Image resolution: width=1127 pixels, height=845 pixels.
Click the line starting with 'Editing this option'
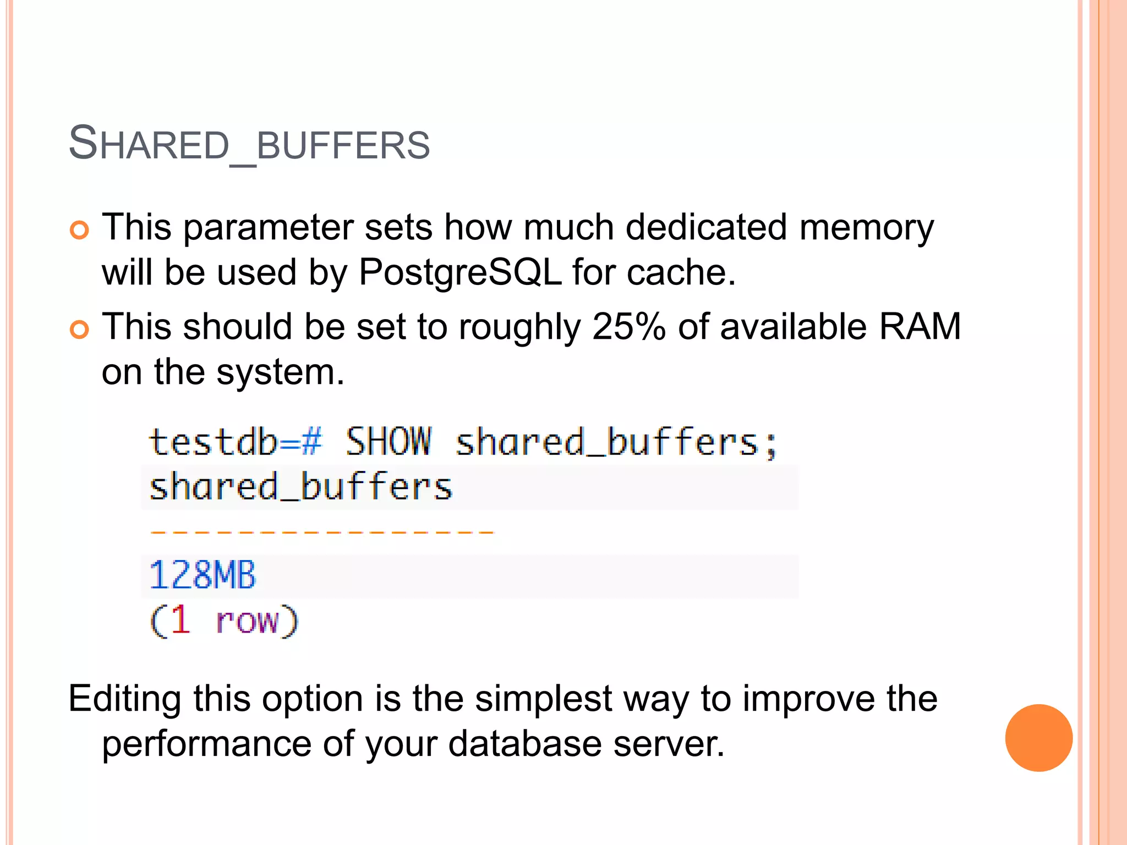(x=502, y=699)
